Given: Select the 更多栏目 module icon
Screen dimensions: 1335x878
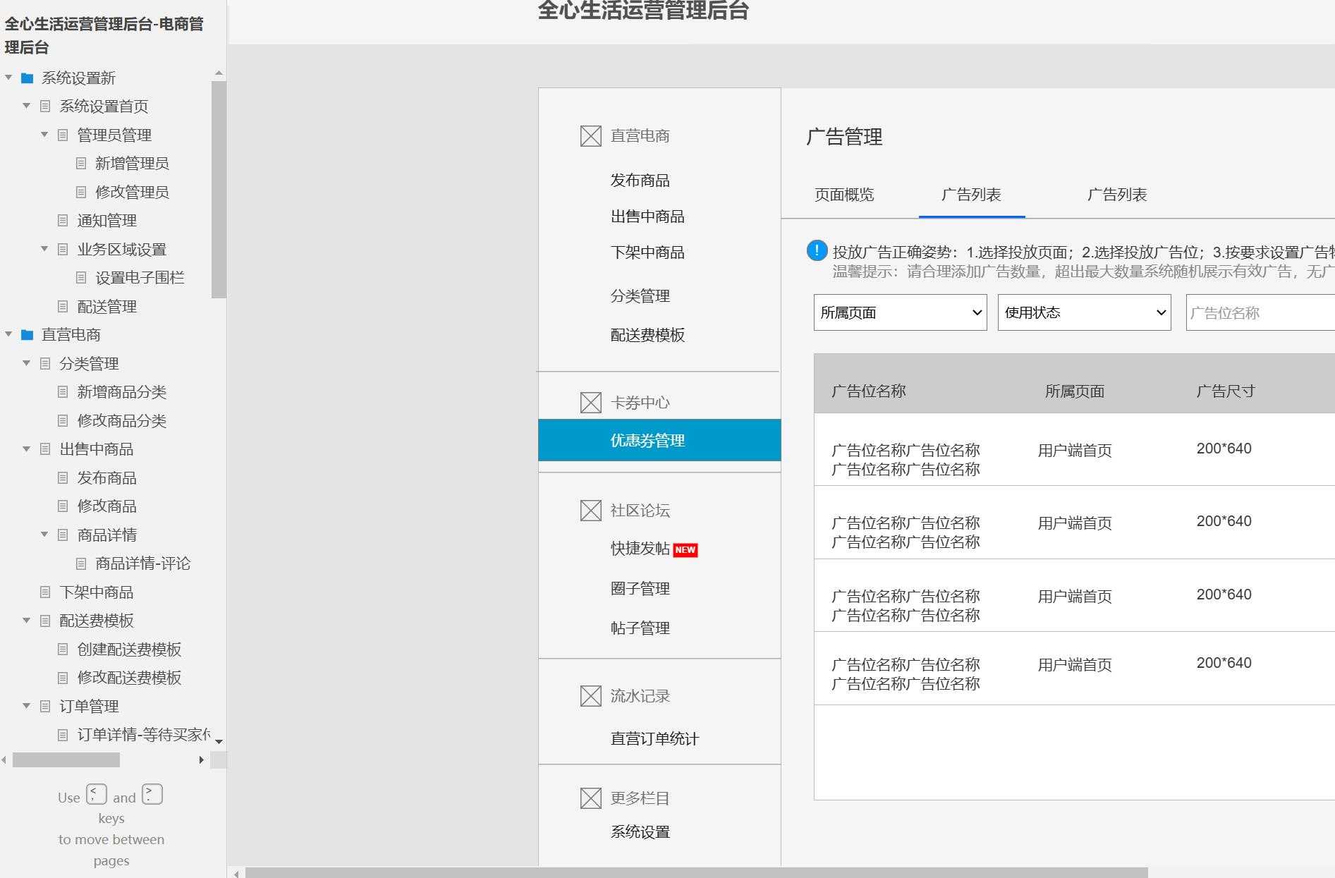Looking at the screenshot, I should pos(590,798).
